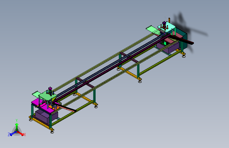Pick the dark red chute at right station
This screenshot has height=148, width=229.
(x=181, y=39)
